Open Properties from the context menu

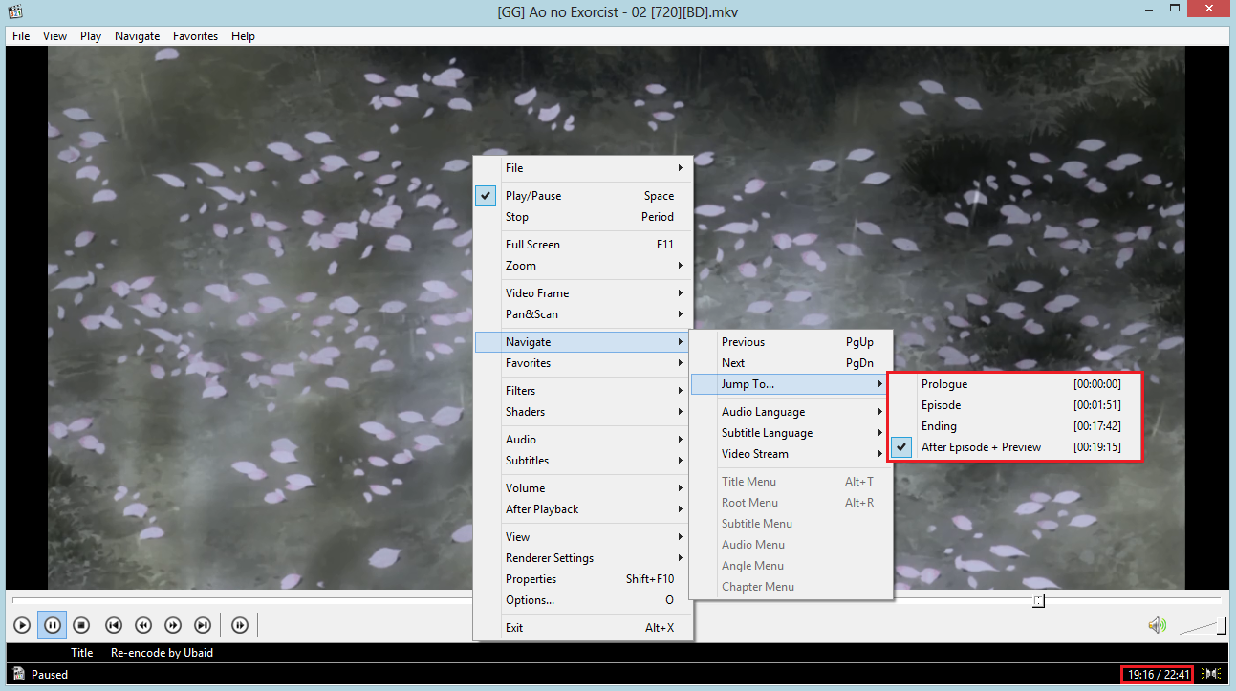(x=584, y=579)
